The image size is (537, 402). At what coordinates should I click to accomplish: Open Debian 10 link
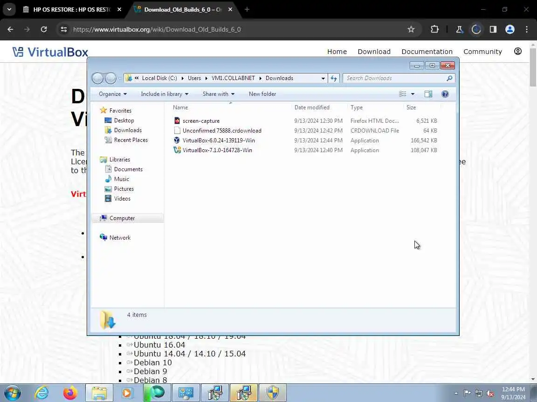tap(153, 363)
